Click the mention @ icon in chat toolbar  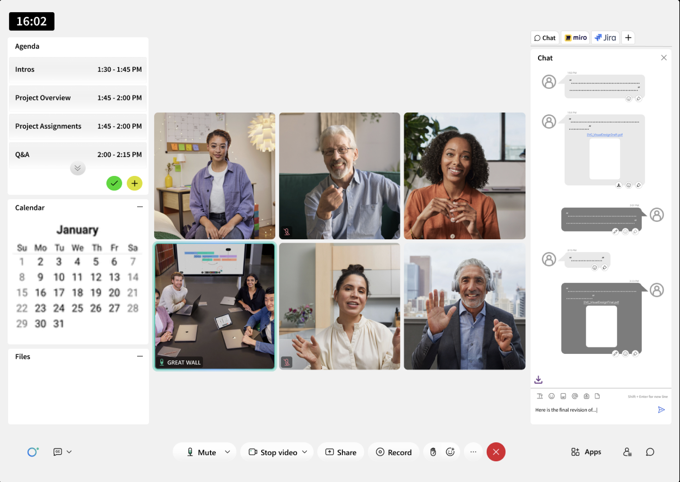tap(575, 396)
